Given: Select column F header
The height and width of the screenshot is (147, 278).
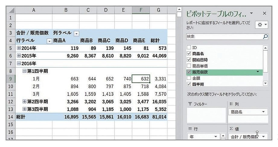Looking at the screenshot, I should click(x=141, y=10).
